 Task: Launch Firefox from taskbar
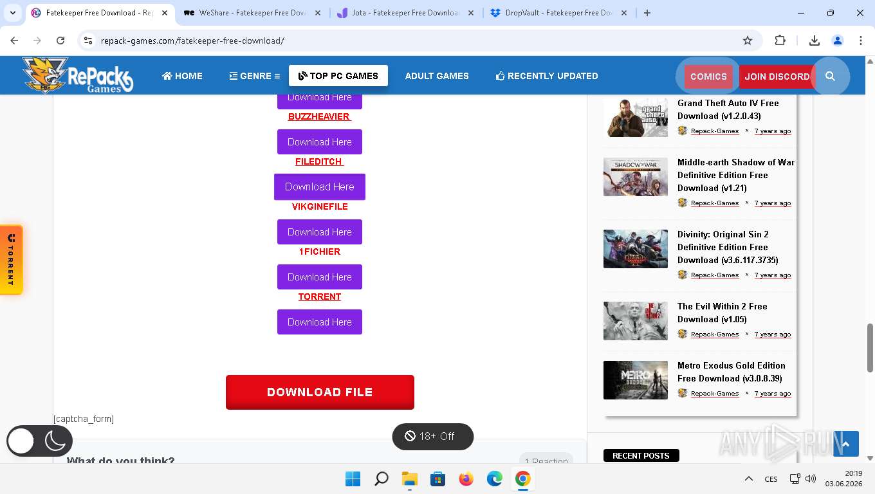[x=466, y=479]
